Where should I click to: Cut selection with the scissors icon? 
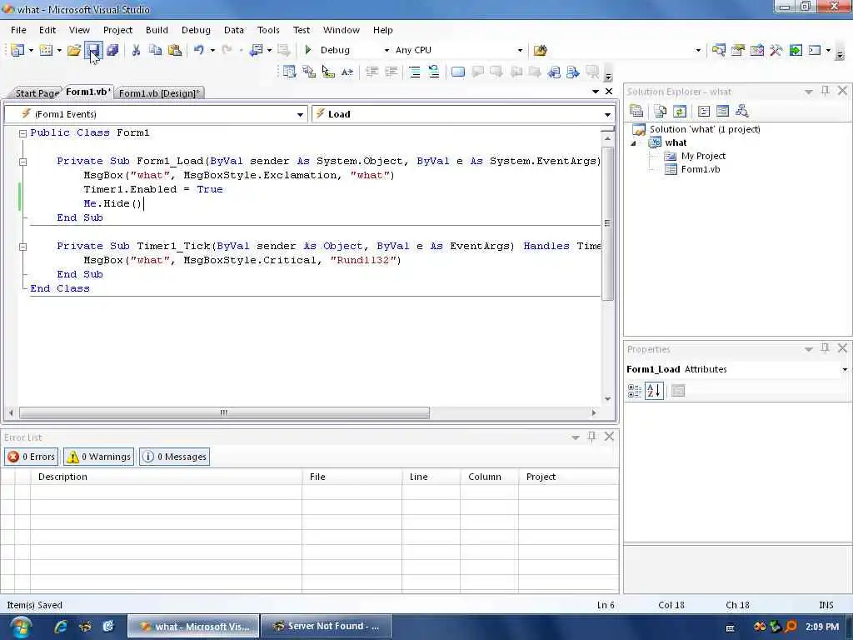click(136, 50)
